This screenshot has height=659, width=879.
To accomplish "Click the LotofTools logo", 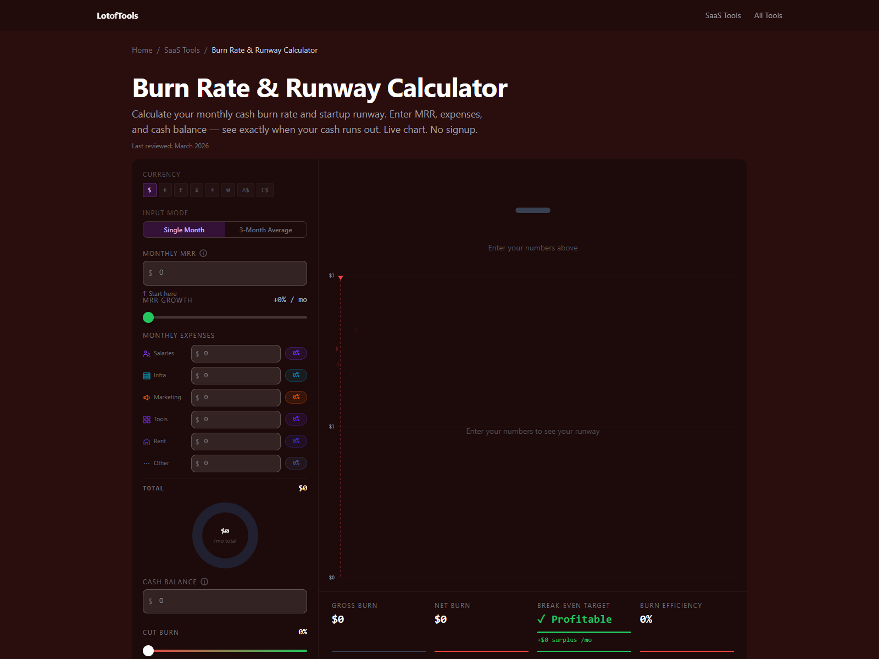I will 118,15.
